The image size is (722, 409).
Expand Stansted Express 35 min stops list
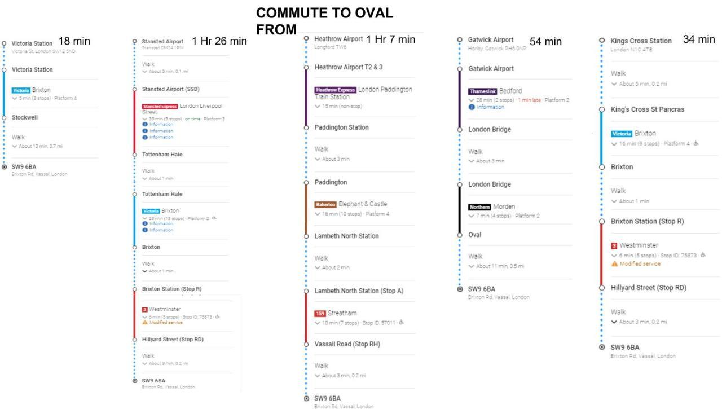[144, 119]
